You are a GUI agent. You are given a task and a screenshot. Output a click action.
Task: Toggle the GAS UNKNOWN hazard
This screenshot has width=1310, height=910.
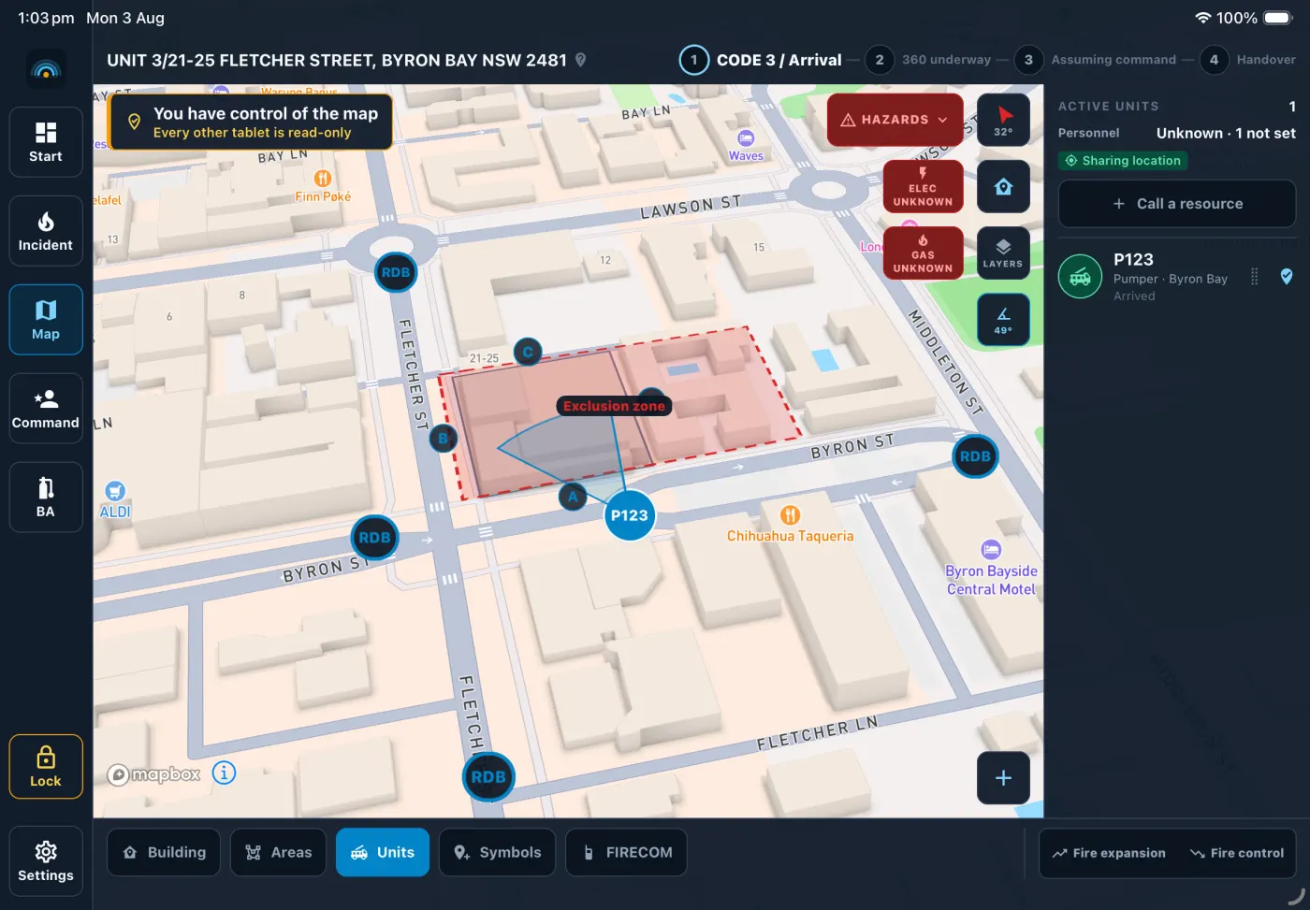point(923,253)
